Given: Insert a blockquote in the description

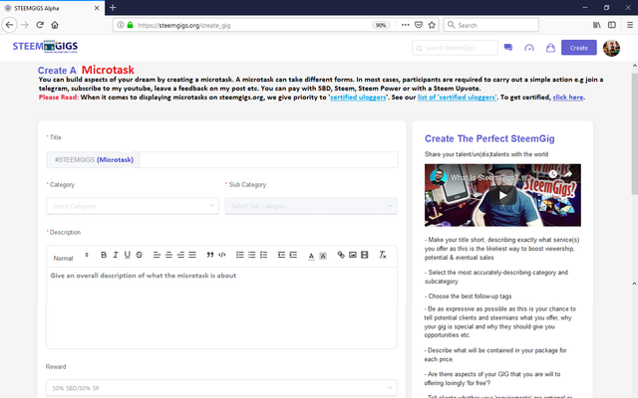Looking at the screenshot, I should point(210,255).
